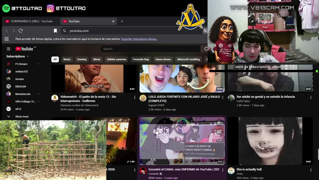
Task: Select the All filter chip
Action: [x=55, y=59]
